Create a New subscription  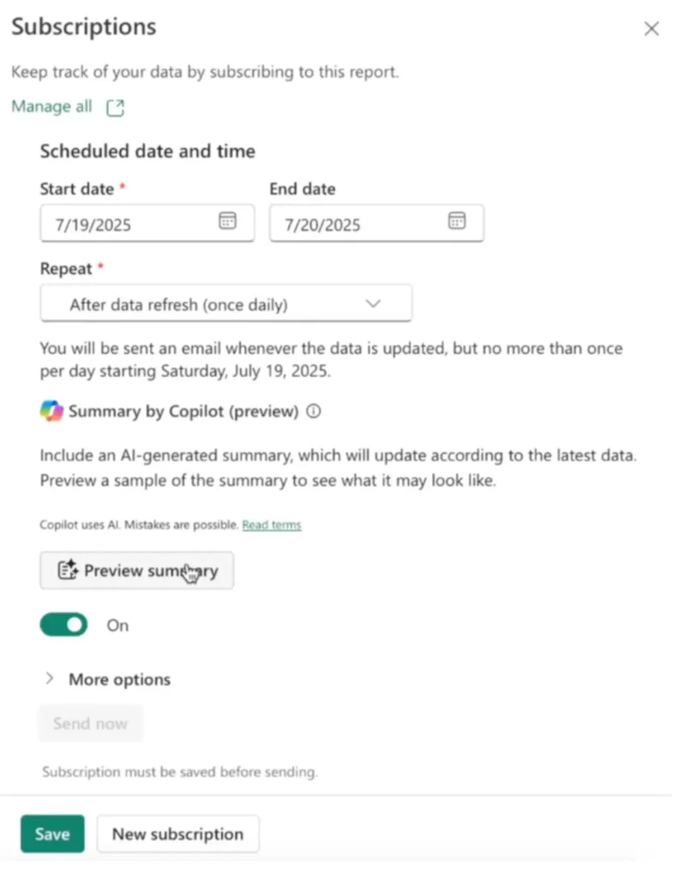(x=177, y=833)
